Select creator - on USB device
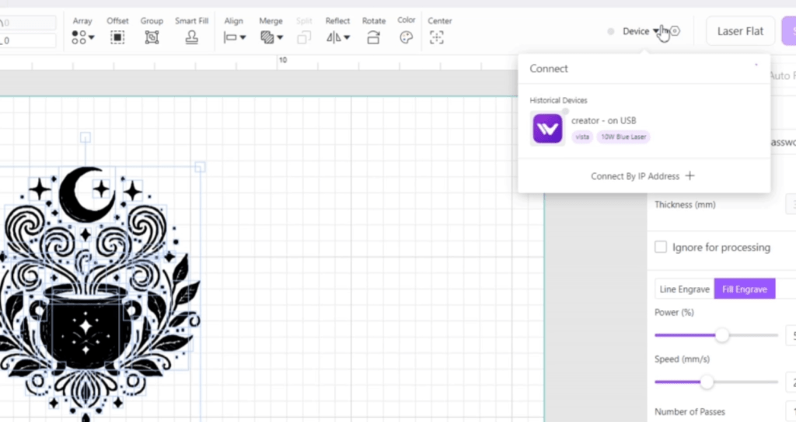This screenshot has width=796, height=422. 603,120
